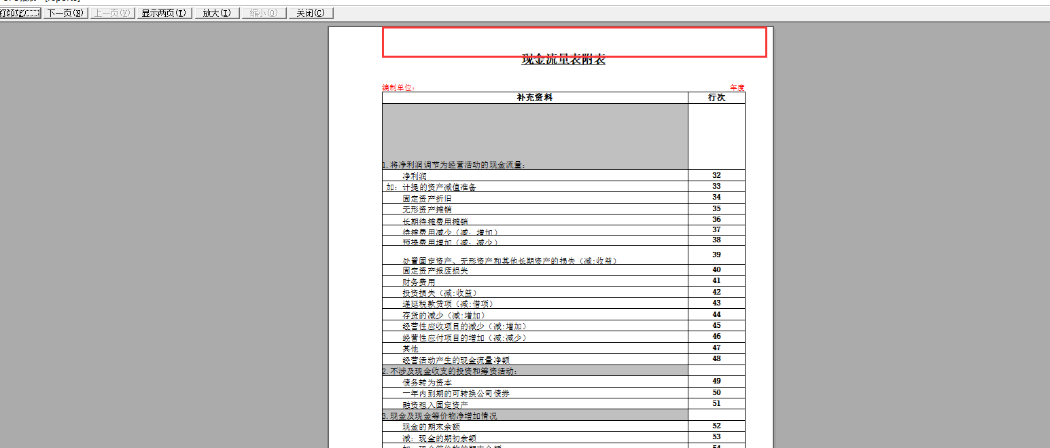
Task: Click the 打印 (Print) button
Action: pyautogui.click(x=20, y=13)
